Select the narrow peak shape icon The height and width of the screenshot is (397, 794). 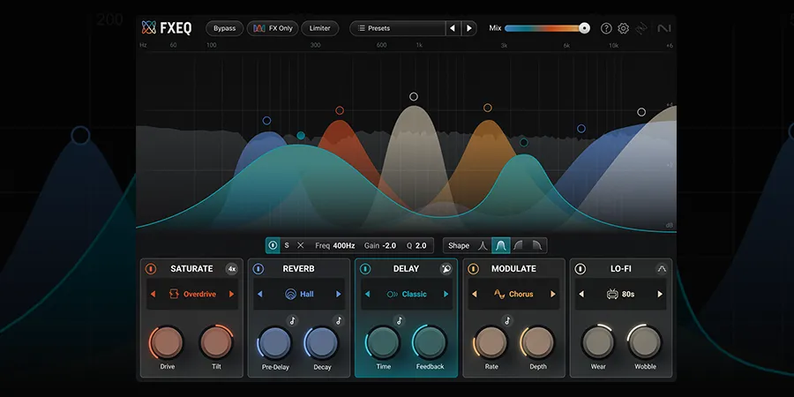483,245
